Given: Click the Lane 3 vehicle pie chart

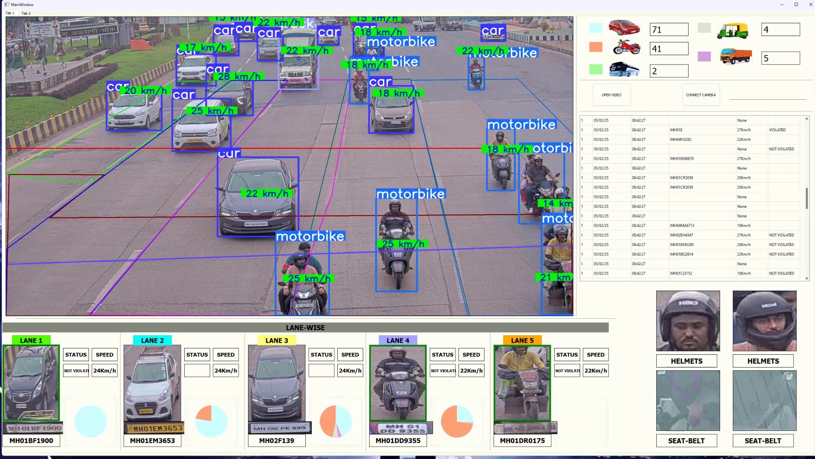Looking at the screenshot, I should coord(336,421).
